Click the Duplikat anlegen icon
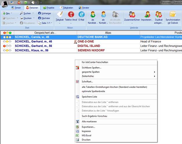The image size is (182, 144). click(158, 14)
